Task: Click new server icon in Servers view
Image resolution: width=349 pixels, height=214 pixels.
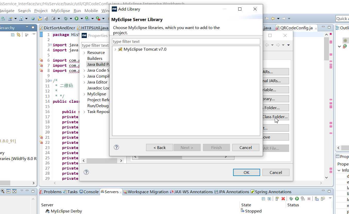Action: [x=277, y=199]
